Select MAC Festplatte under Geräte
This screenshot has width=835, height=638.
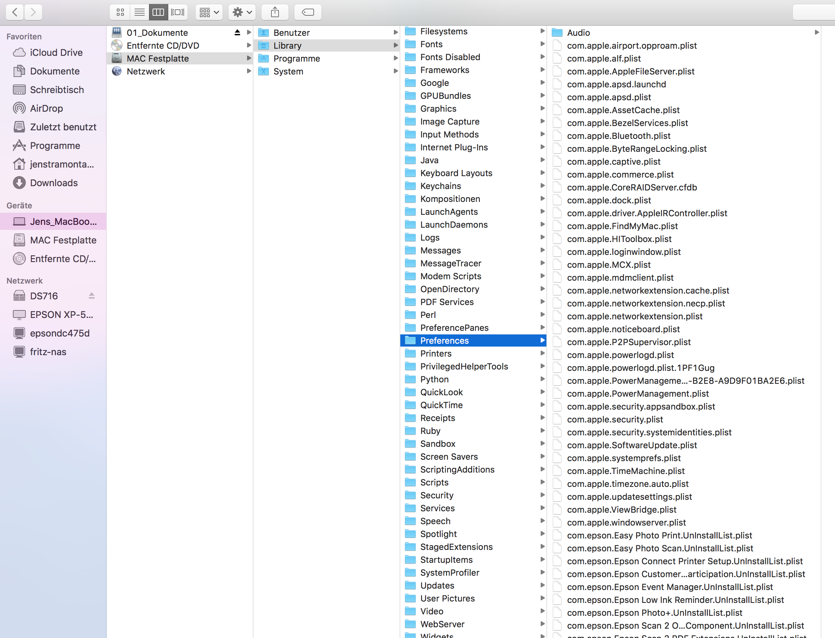pos(63,240)
